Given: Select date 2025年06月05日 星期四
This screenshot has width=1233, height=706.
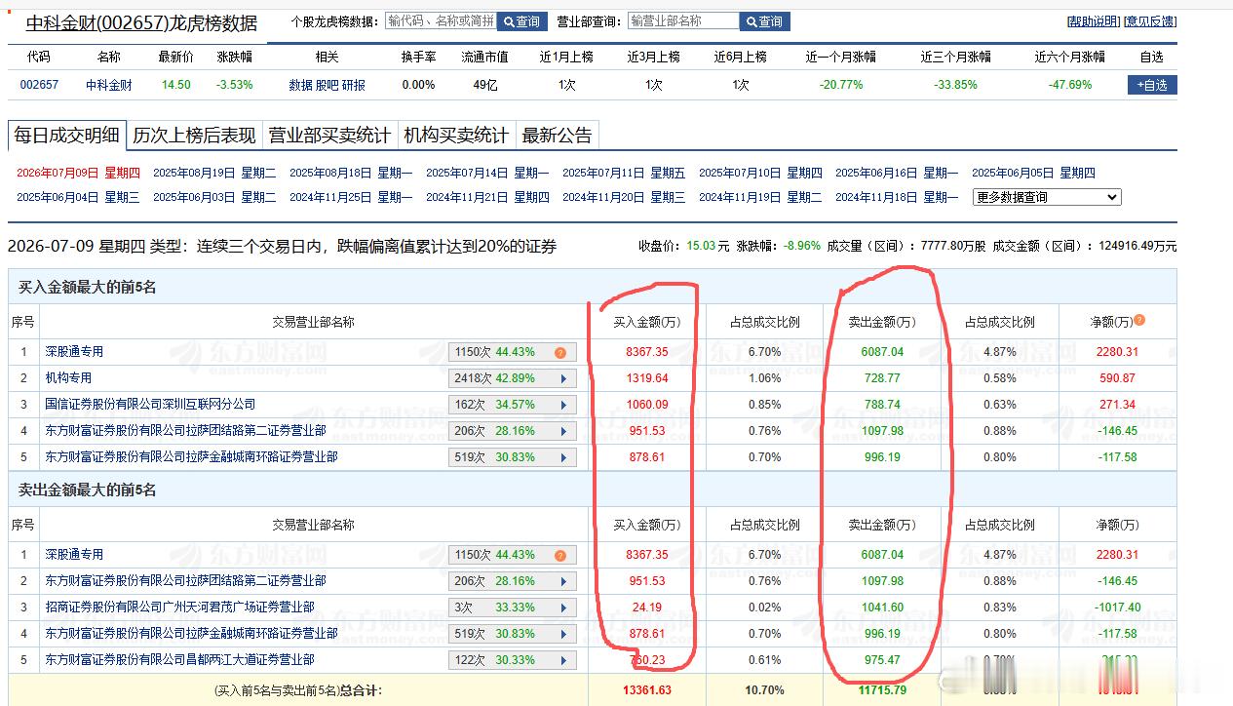Looking at the screenshot, I should (x=1033, y=173).
